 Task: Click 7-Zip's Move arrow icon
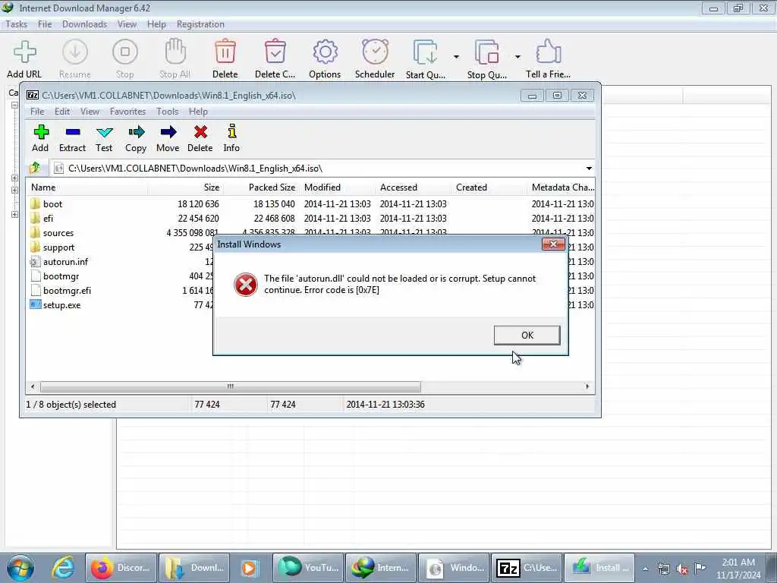(x=168, y=132)
